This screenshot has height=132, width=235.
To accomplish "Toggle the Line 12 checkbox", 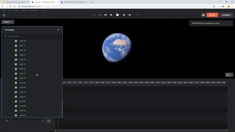I will [16, 50].
